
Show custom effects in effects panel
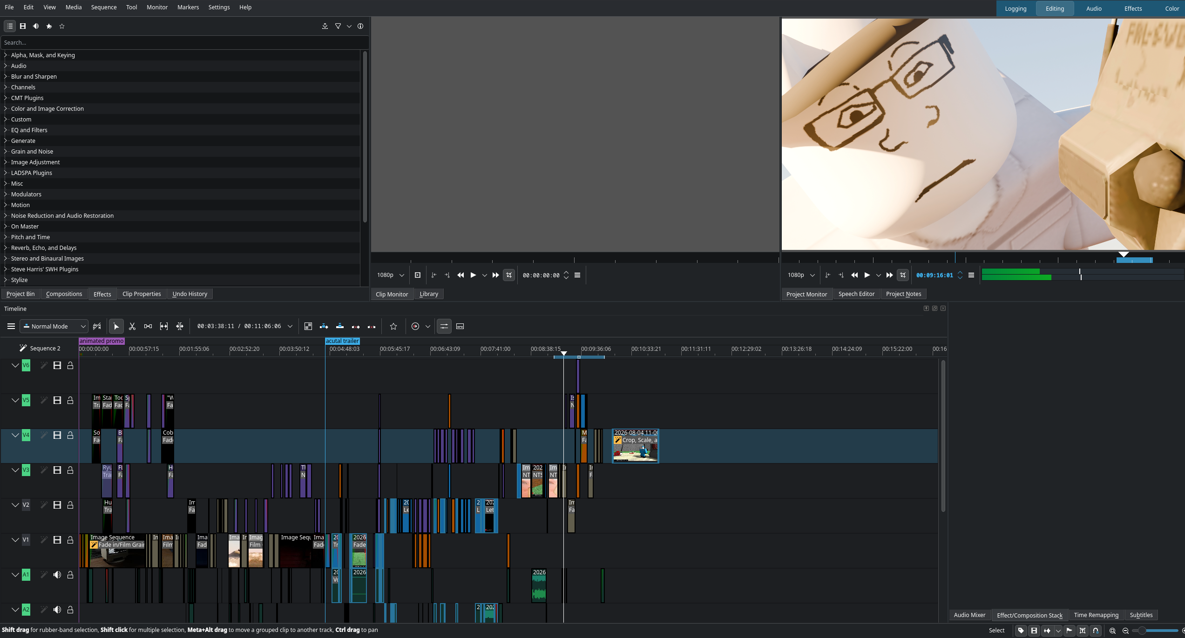[x=49, y=27]
